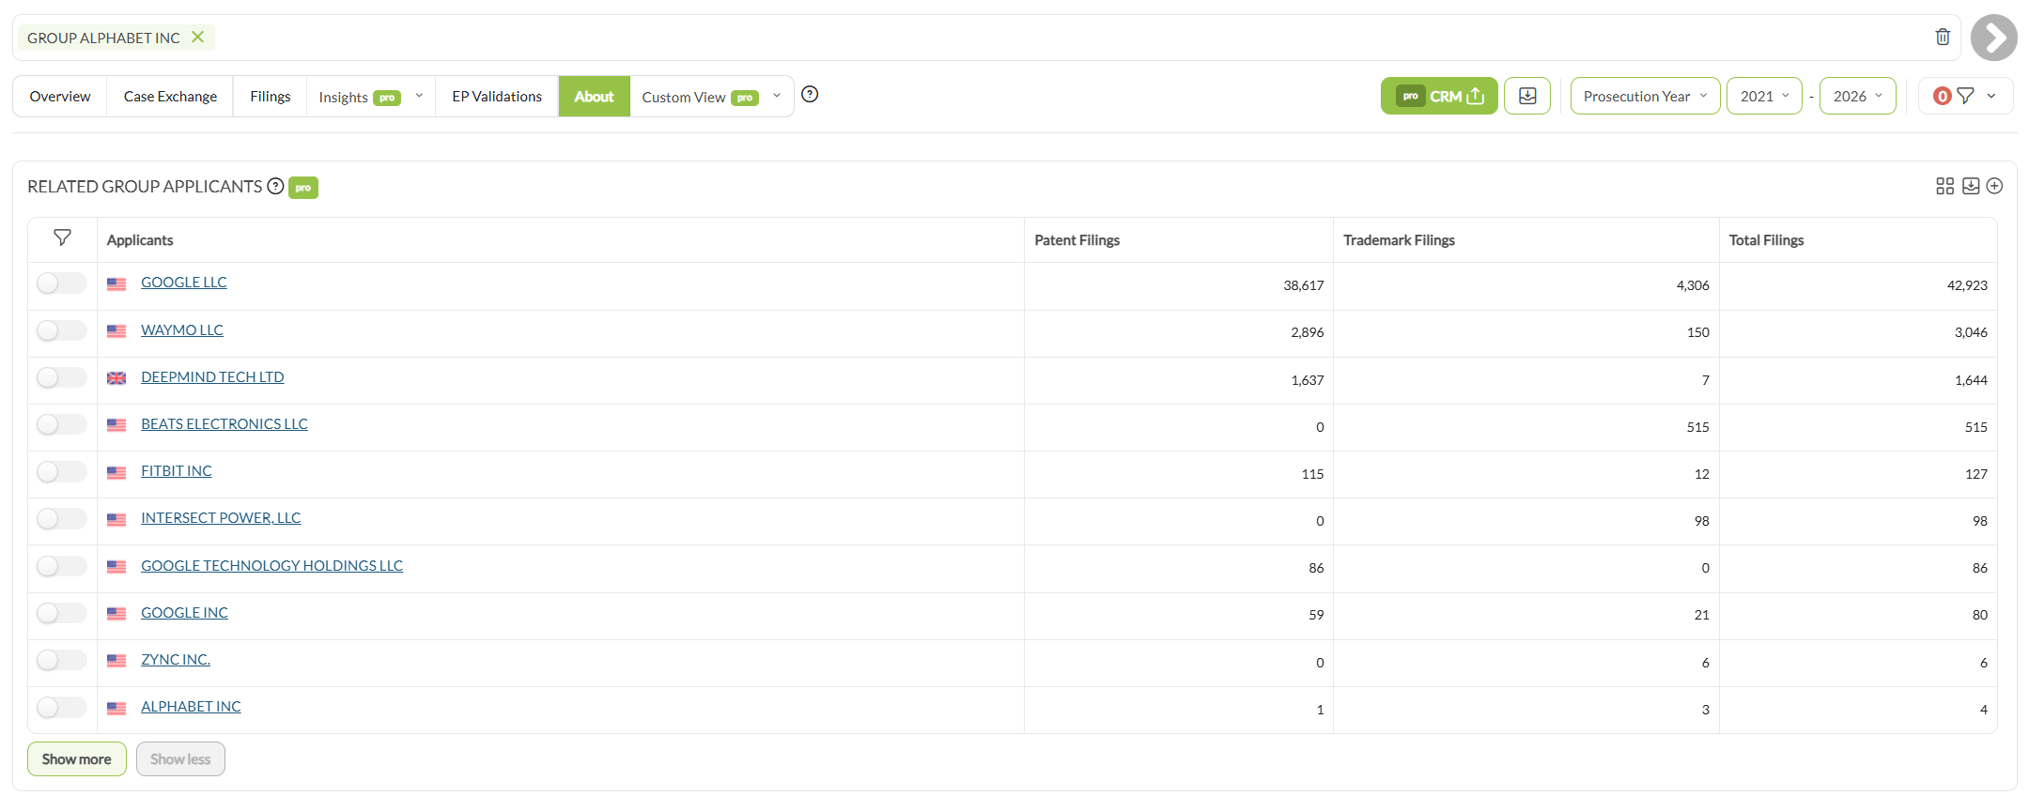This screenshot has height=796, width=2029.
Task: Click the trash icon in search bar
Action: [x=1943, y=38]
